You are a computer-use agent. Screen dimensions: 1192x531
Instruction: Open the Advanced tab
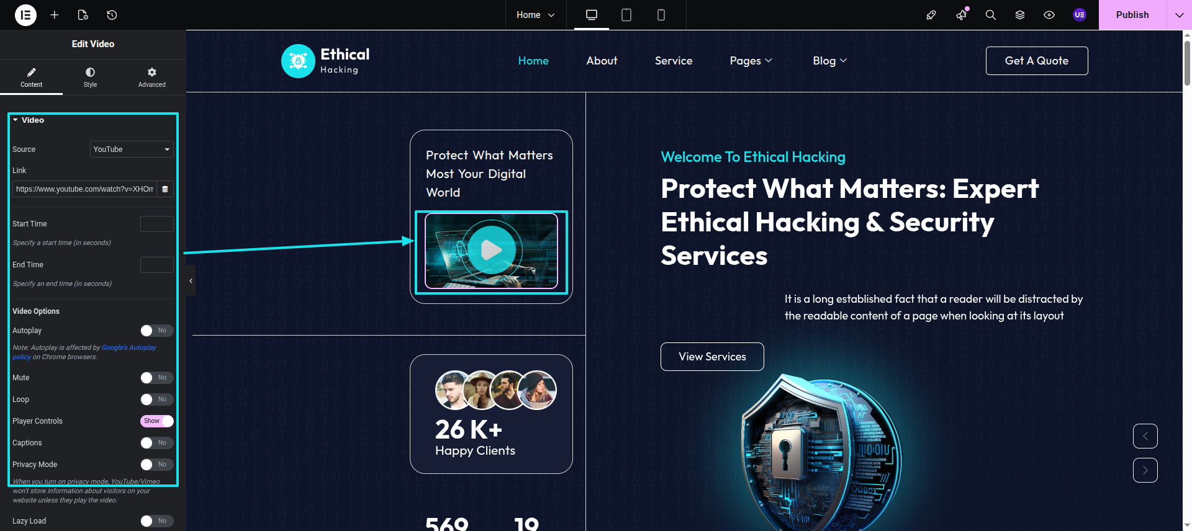(x=151, y=77)
